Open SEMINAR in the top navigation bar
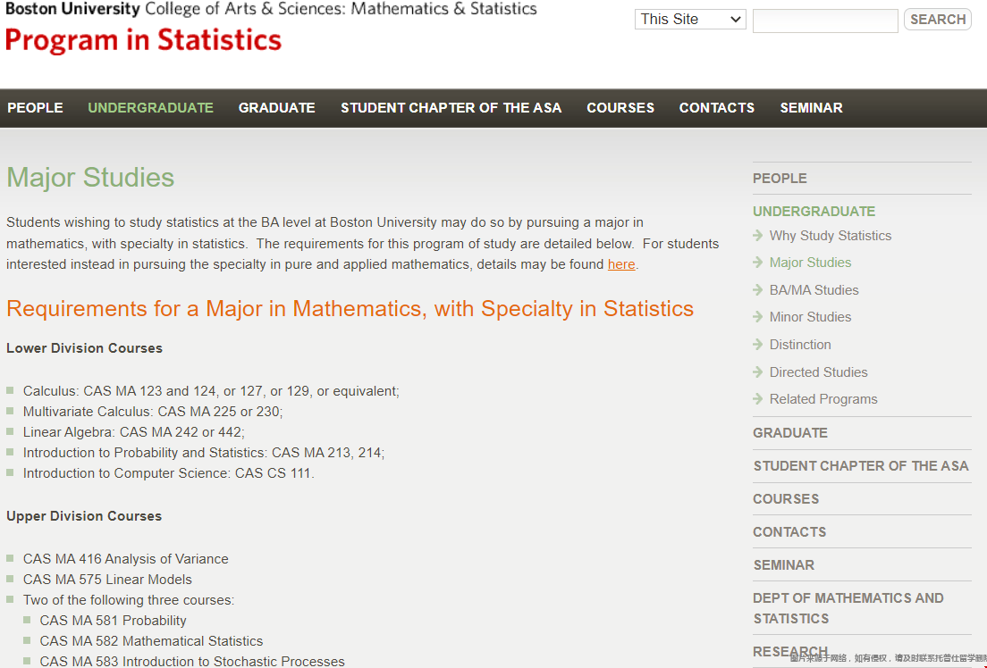This screenshot has height=668, width=987. (x=812, y=108)
